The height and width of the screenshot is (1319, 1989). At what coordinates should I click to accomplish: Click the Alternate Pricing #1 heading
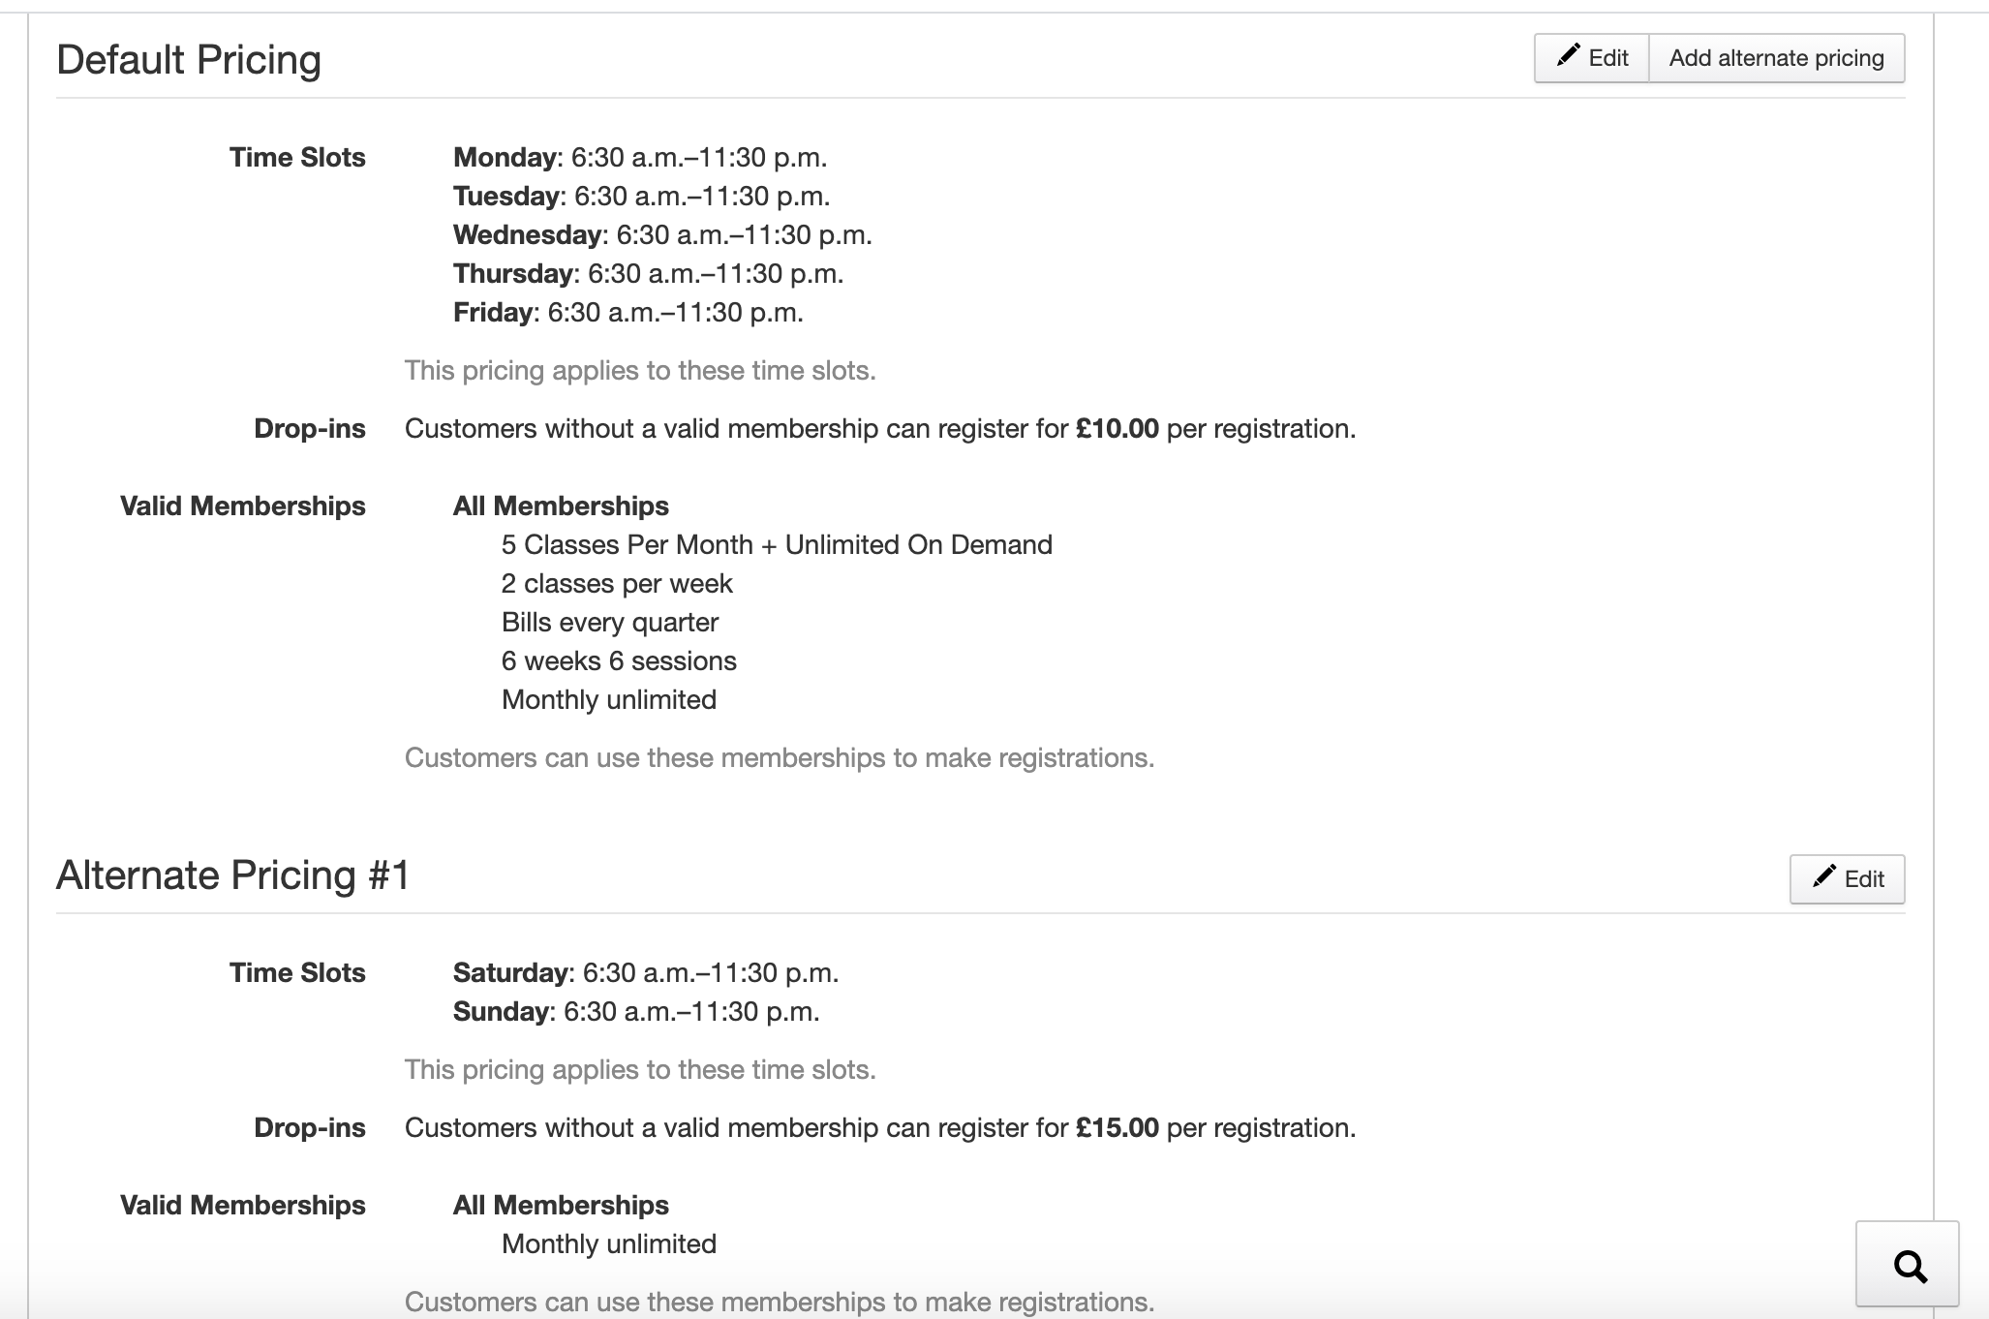(233, 875)
